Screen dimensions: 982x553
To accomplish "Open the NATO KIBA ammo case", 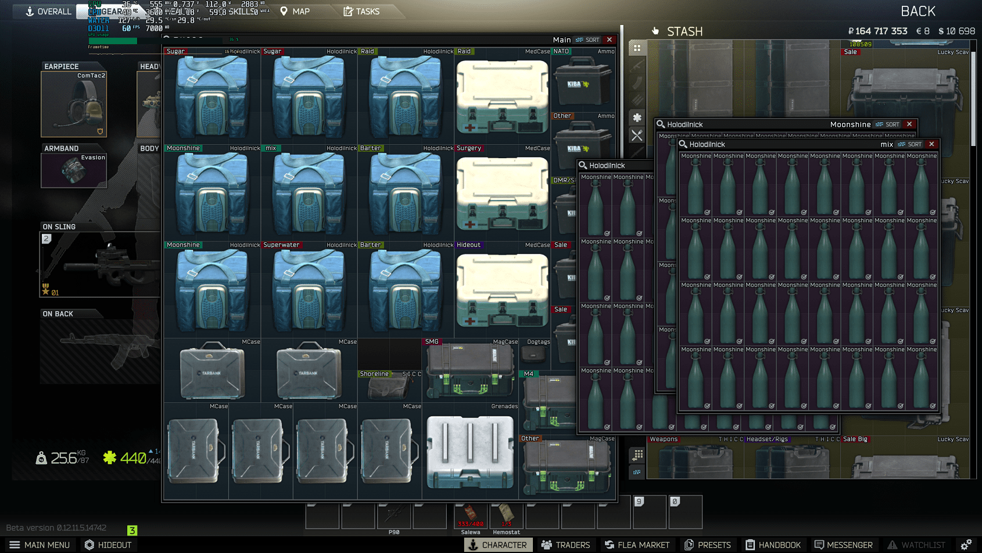I will (x=583, y=80).
